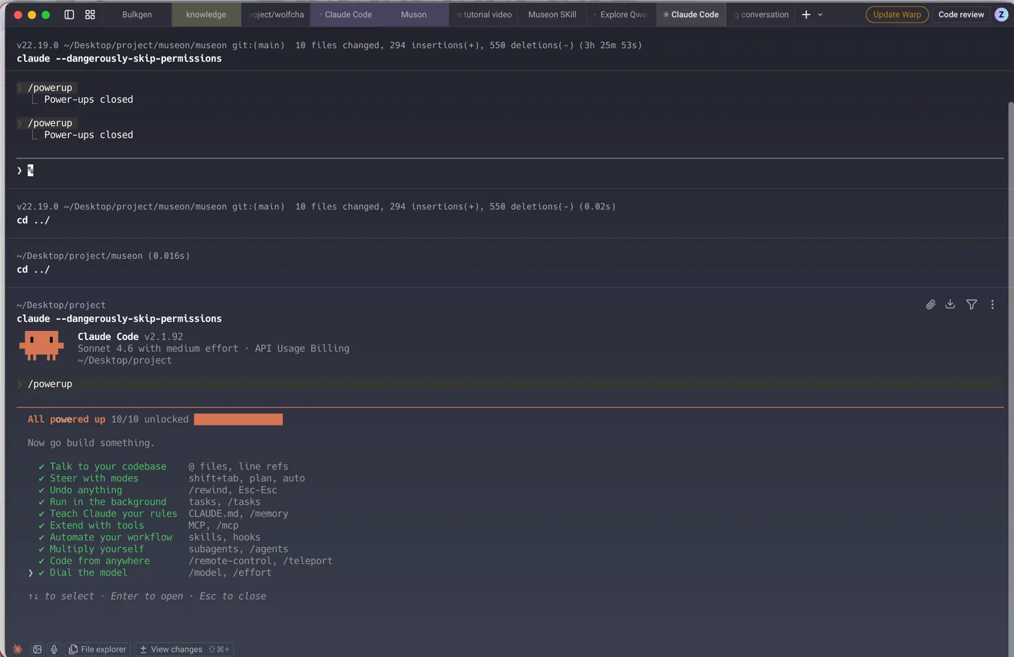Viewport: 1014px width, 657px height.
Task: Click the download icon on the block
Action: [x=950, y=304]
